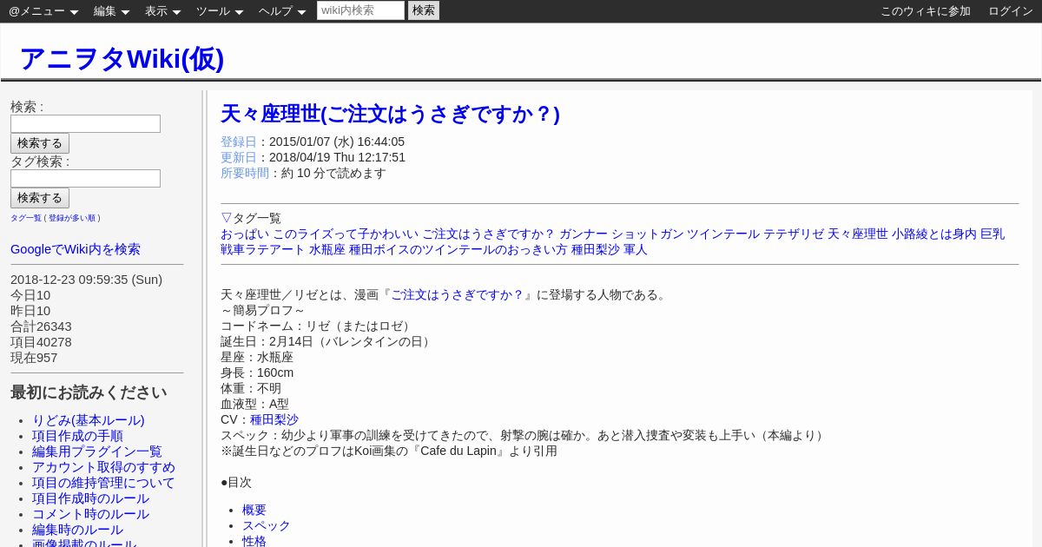Open the 天々座理世 tag link
The width and height of the screenshot is (1042, 547).
(858, 234)
